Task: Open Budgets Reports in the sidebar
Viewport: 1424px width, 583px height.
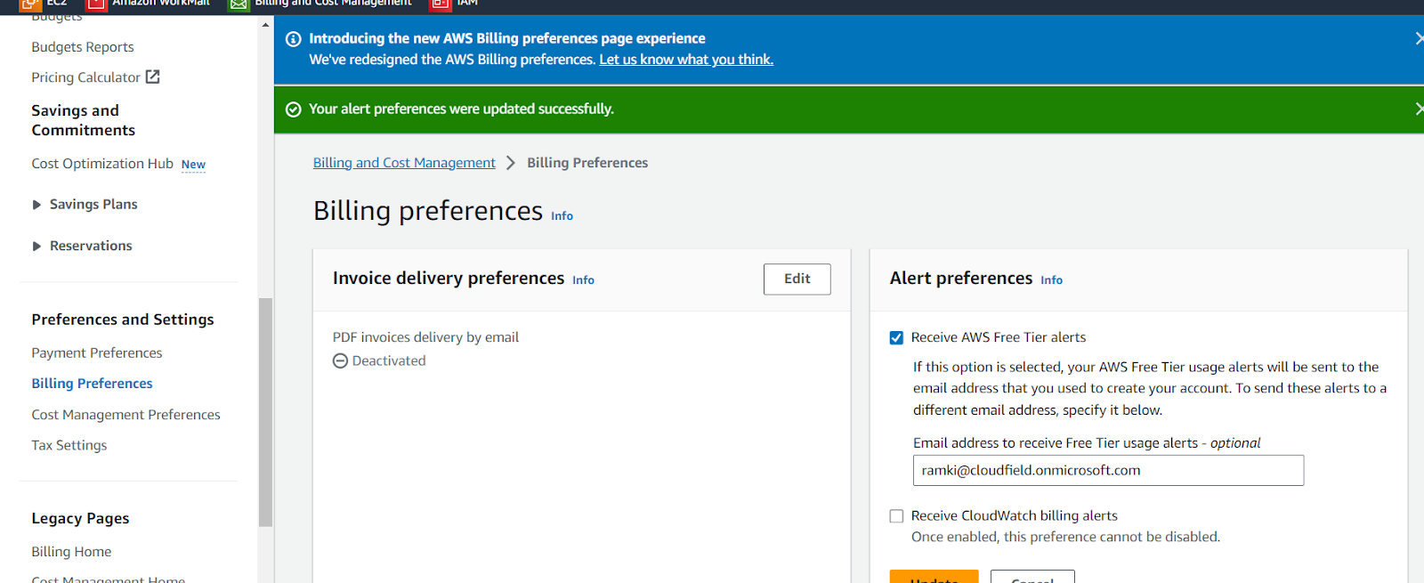Action: [x=83, y=47]
